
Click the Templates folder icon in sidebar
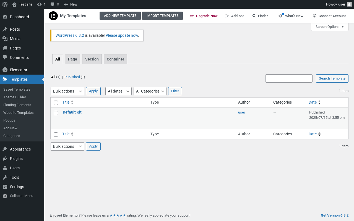pyautogui.click(x=5, y=79)
